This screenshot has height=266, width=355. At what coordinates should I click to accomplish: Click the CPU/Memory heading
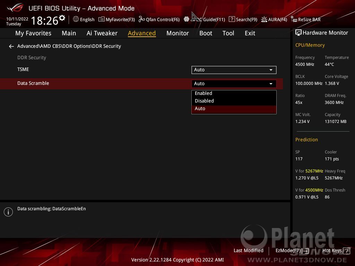pos(310,45)
